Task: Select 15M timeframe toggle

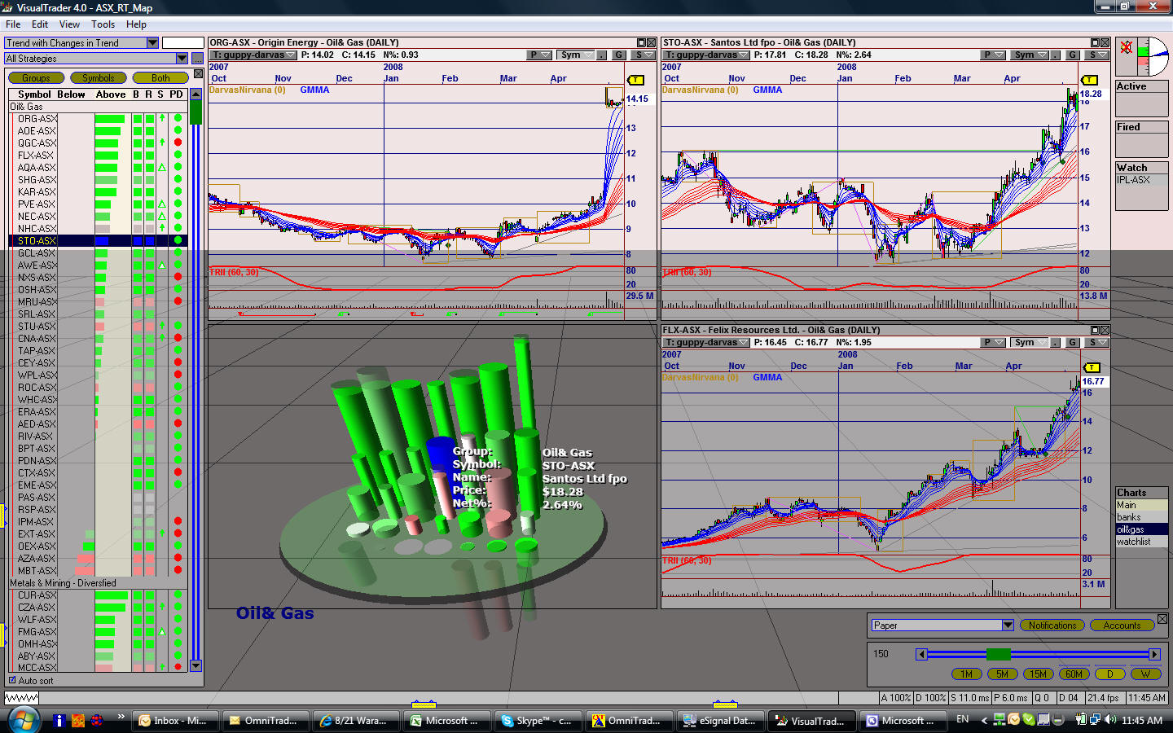Action: tap(1039, 674)
